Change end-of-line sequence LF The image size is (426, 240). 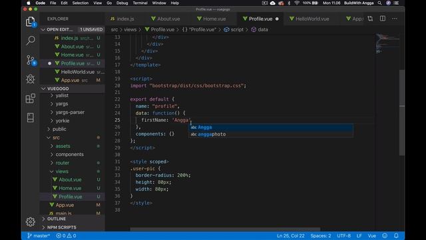coord(359,235)
